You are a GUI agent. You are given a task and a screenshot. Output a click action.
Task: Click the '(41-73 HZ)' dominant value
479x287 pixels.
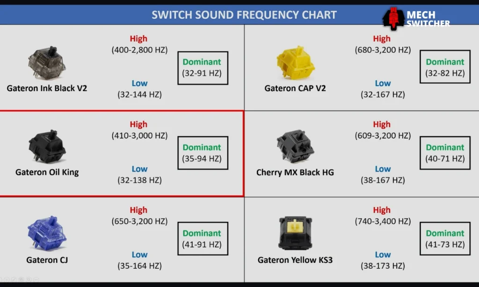click(x=445, y=245)
